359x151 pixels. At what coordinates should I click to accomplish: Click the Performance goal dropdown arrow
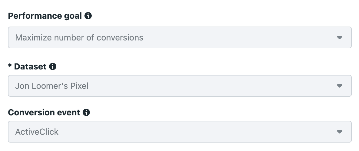[340, 37]
